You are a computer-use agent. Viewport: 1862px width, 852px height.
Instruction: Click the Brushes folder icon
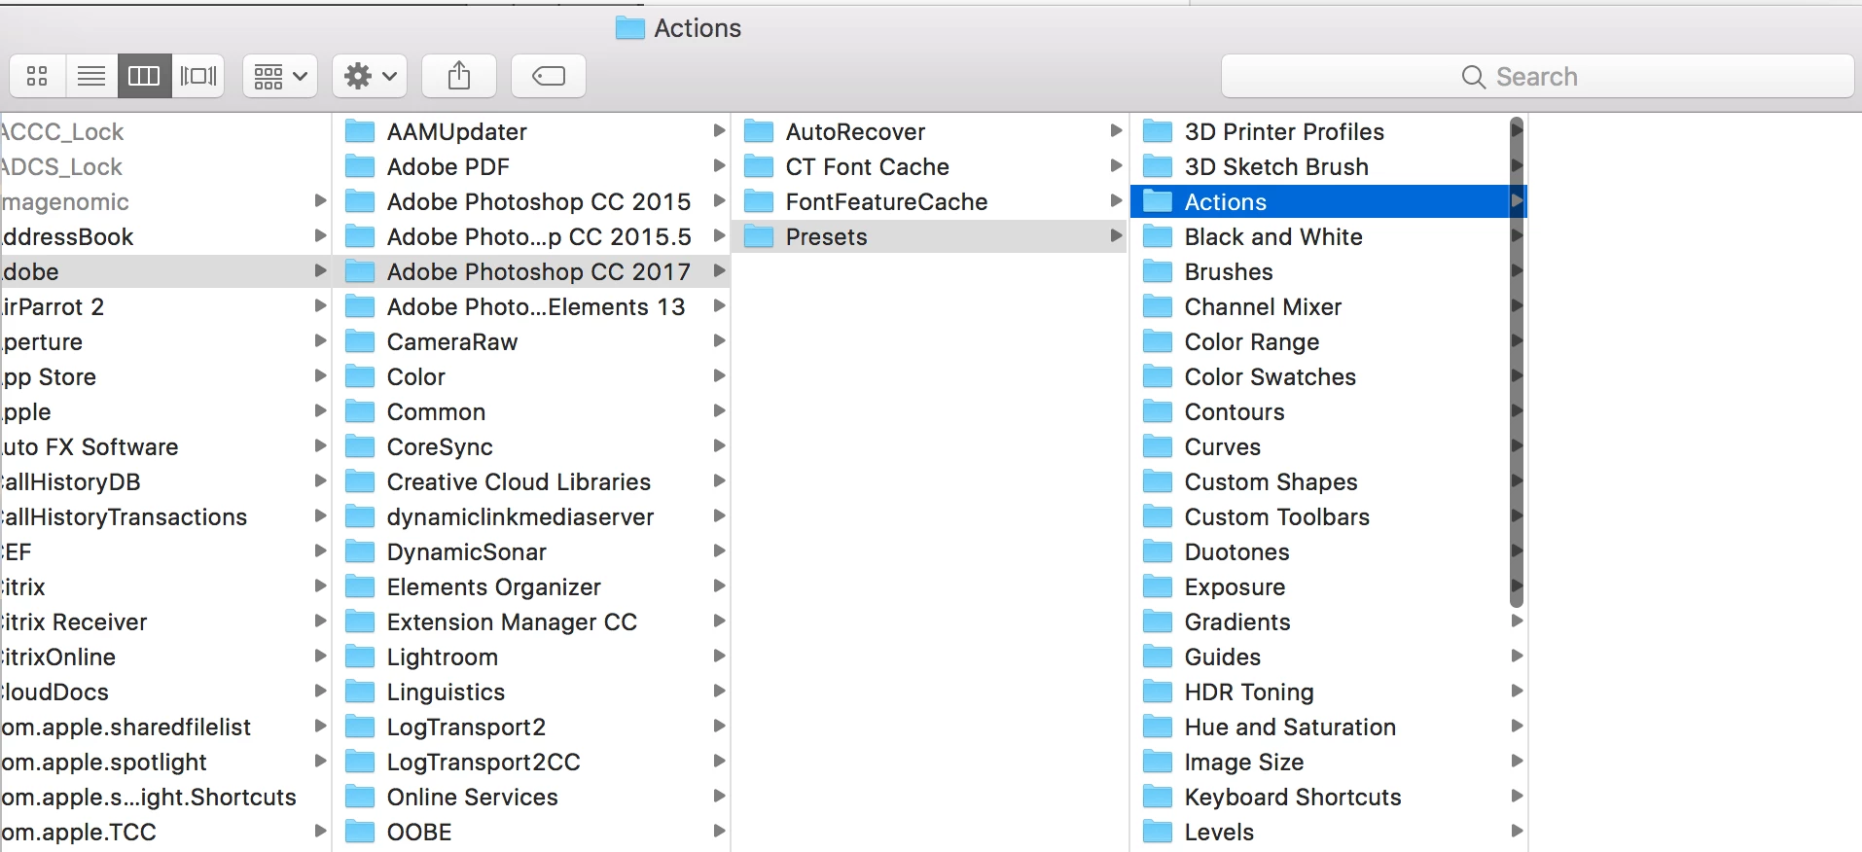click(1158, 271)
